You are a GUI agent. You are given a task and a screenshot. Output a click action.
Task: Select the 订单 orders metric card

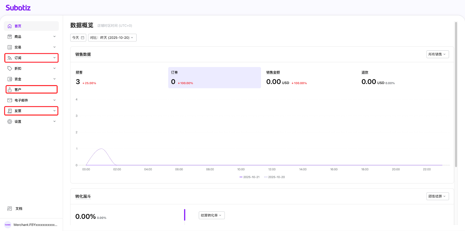click(214, 78)
